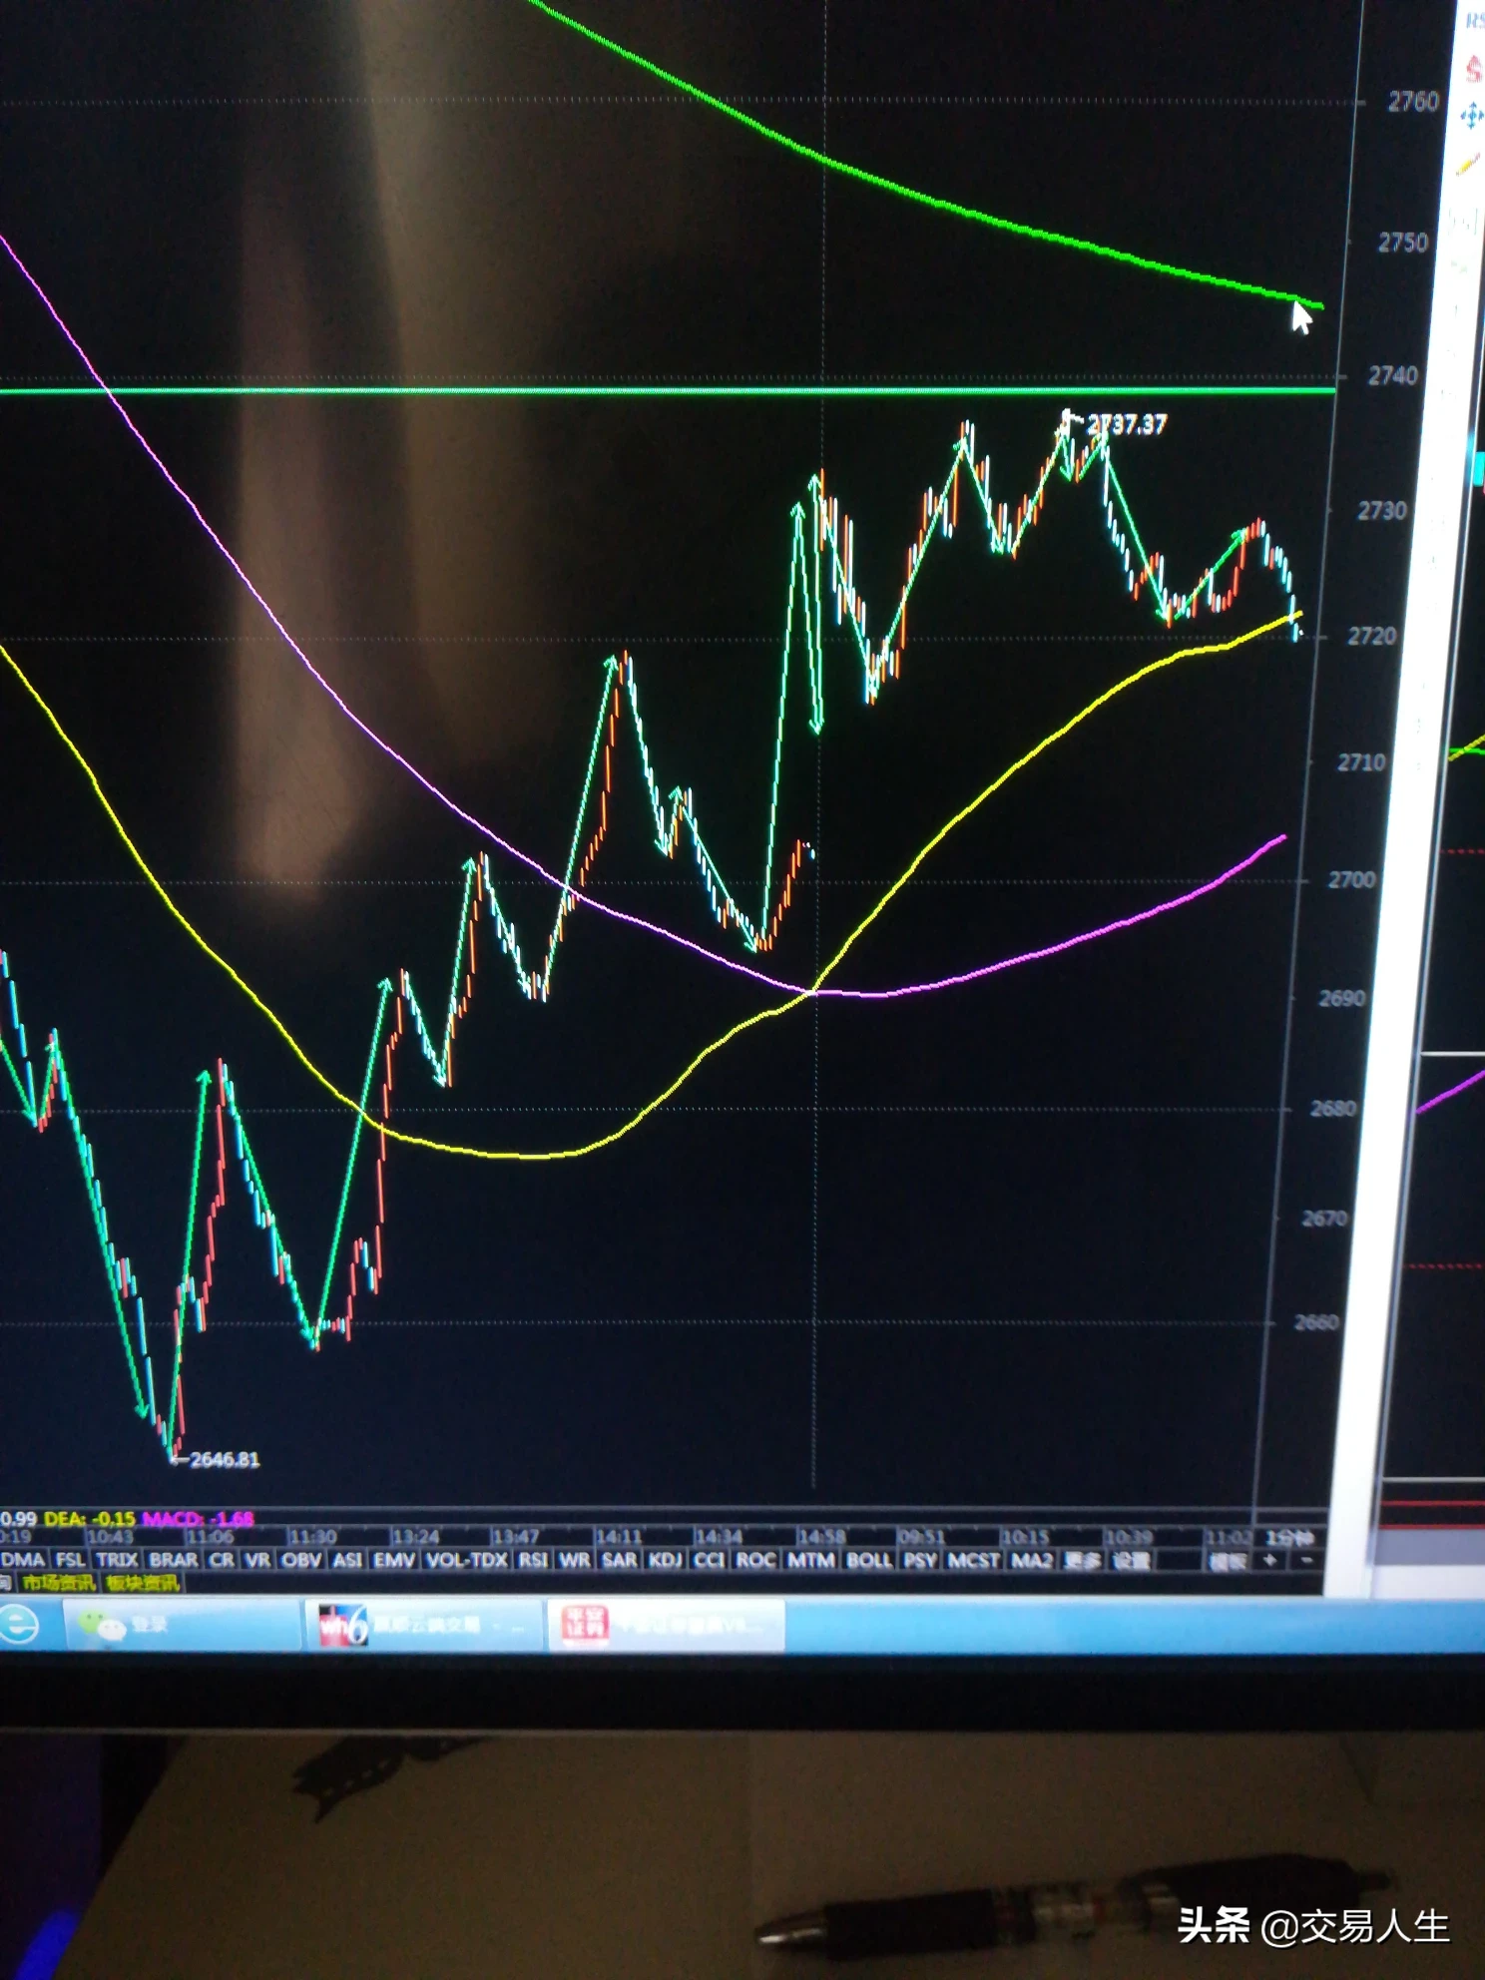1485x1980 pixels.
Task: Click the 09:51 time axis label
Action: [x=921, y=1537]
